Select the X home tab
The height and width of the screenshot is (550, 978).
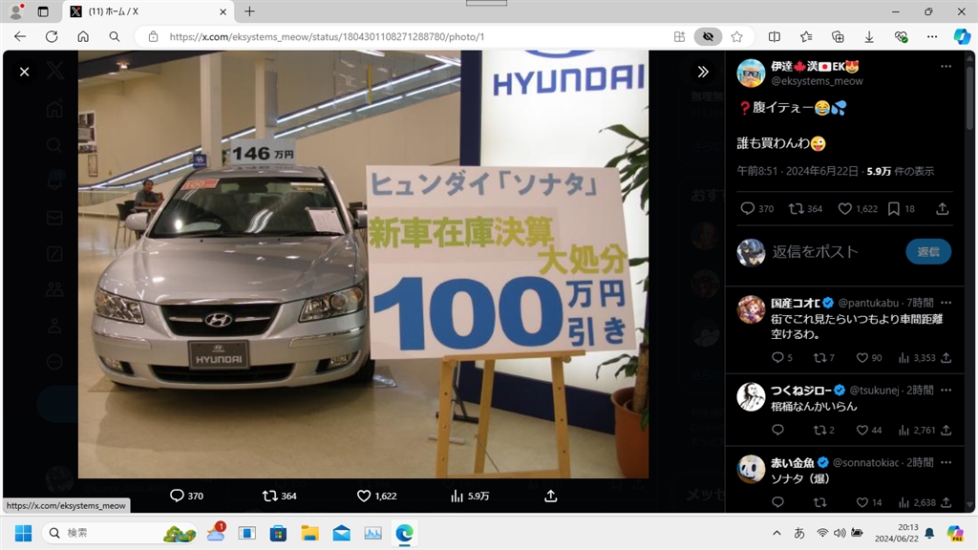point(148,11)
